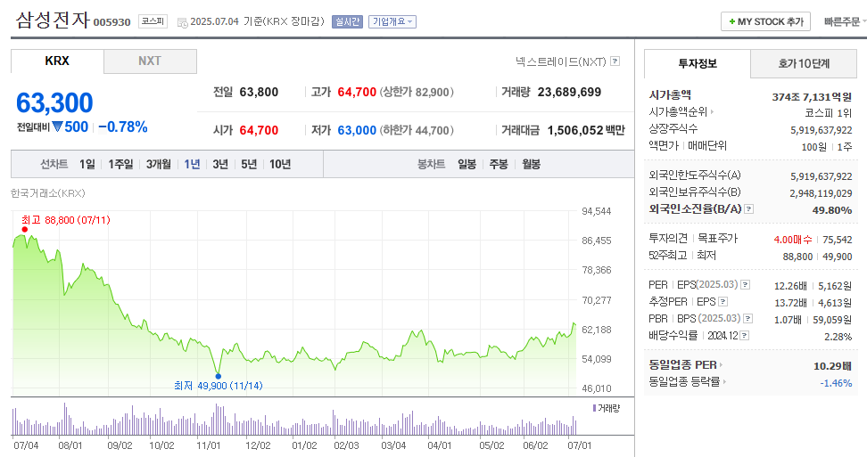Show the 1년 line chart
Screen dimensions: 867x457
[192, 165]
